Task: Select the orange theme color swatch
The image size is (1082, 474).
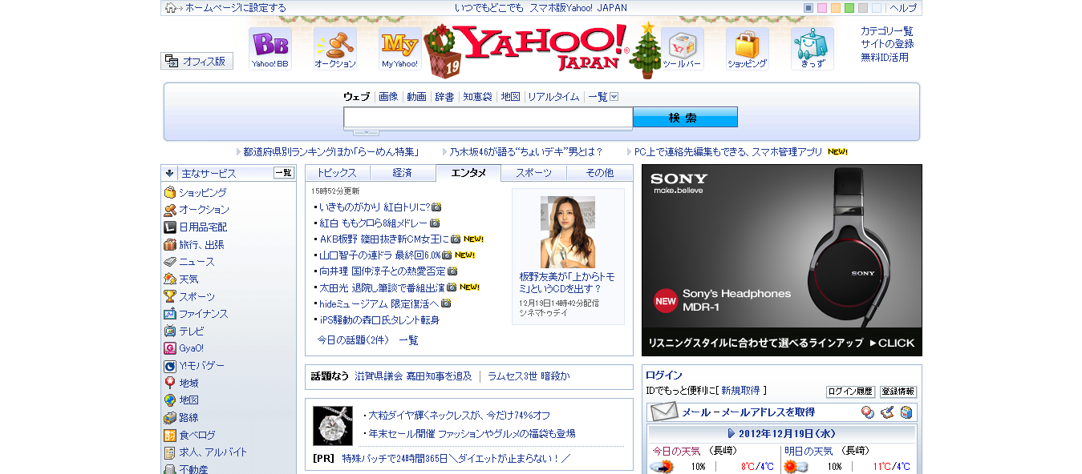Action: pyautogui.click(x=836, y=8)
